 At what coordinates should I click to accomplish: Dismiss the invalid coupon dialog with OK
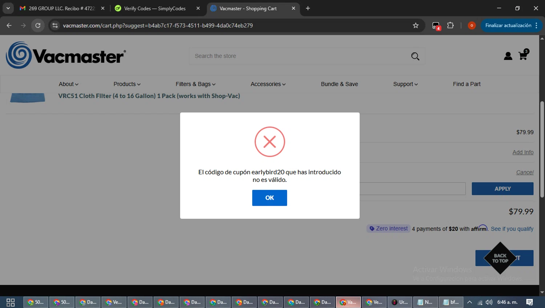pyautogui.click(x=269, y=198)
